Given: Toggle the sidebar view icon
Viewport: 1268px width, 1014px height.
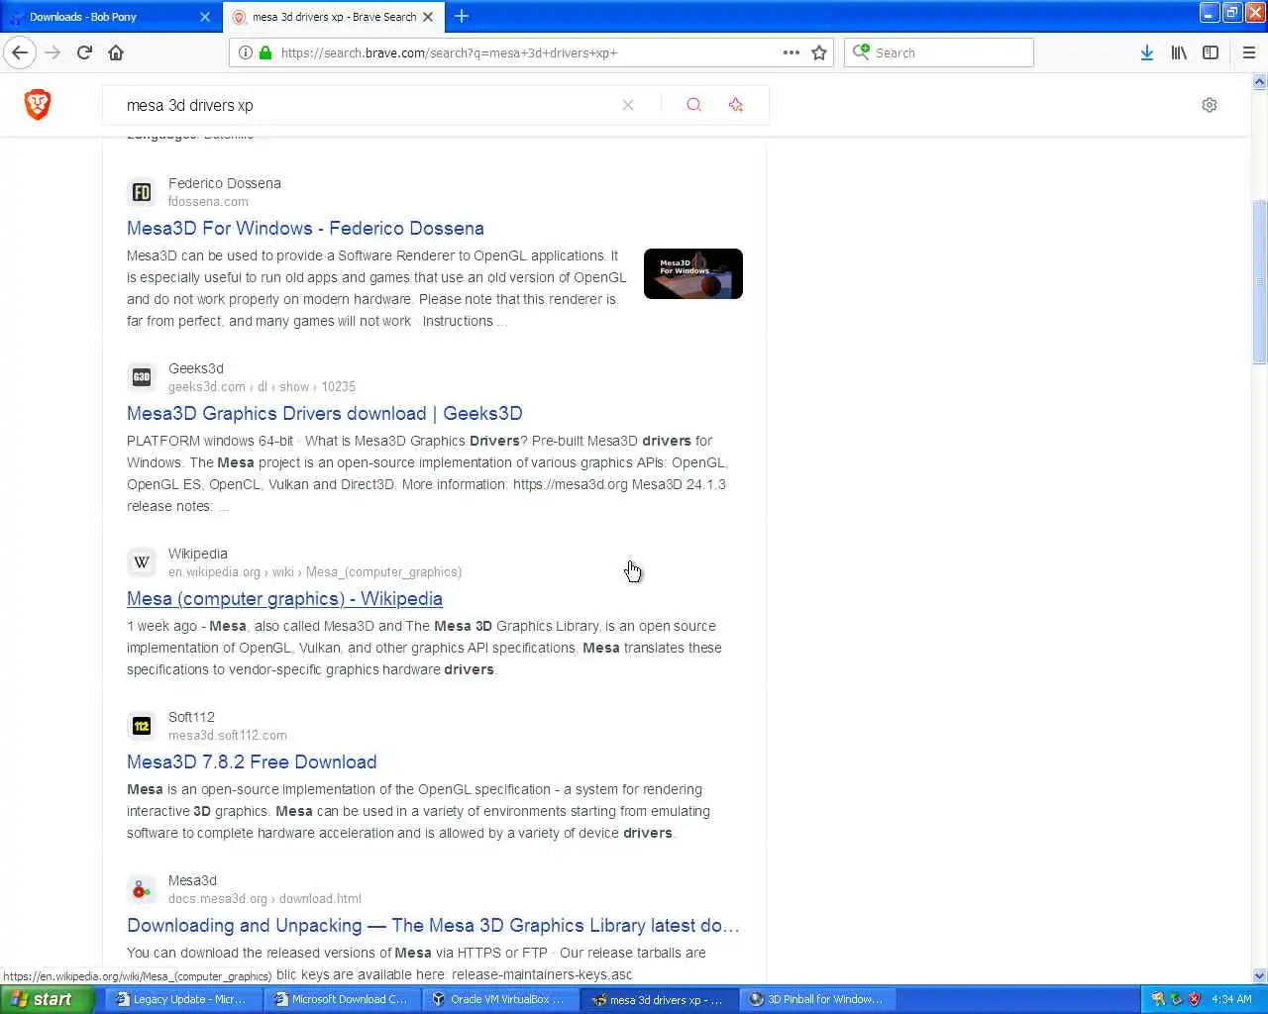Looking at the screenshot, I should pyautogui.click(x=1211, y=52).
